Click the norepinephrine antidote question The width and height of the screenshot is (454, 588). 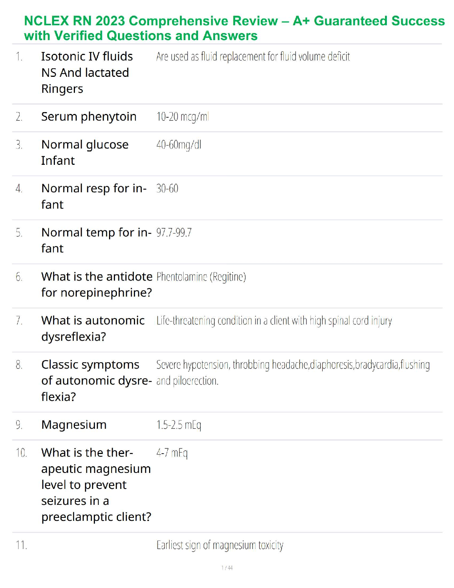click(x=96, y=284)
